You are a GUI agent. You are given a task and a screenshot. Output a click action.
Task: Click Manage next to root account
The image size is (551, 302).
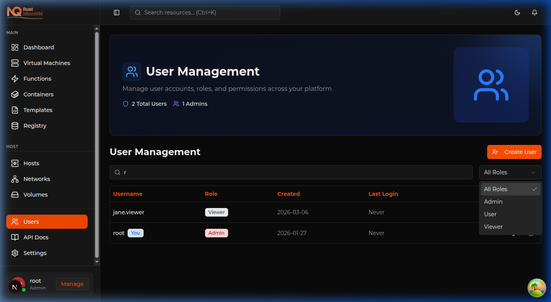[x=72, y=284]
